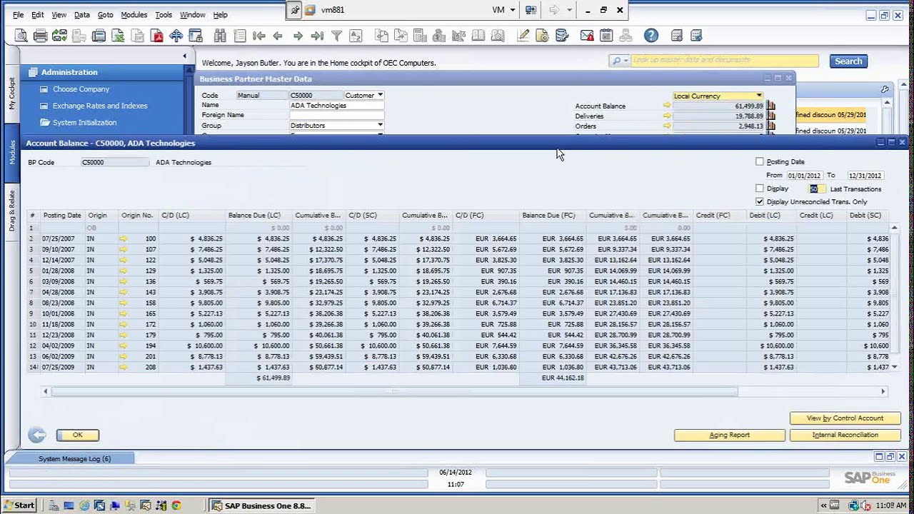
Task: Open System Message Log (6) panel
Action: click(x=75, y=458)
